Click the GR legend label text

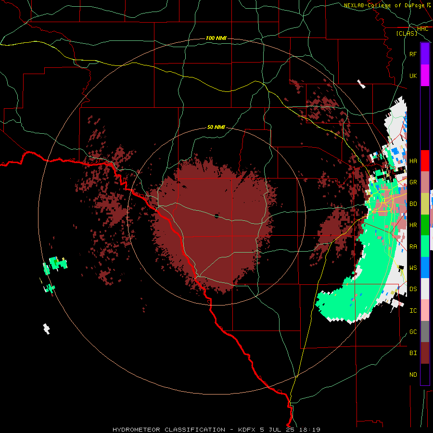pos(413,182)
